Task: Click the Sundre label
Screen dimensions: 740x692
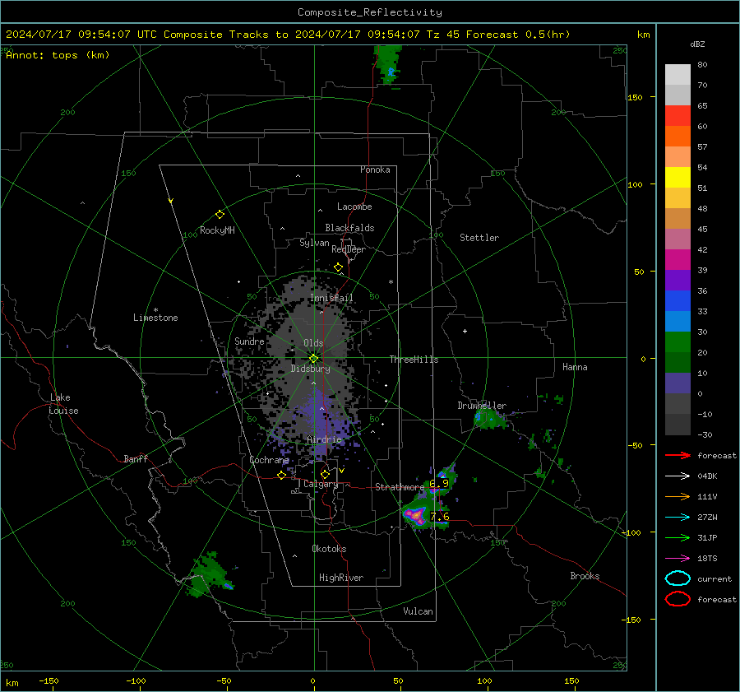Action: [x=249, y=341]
